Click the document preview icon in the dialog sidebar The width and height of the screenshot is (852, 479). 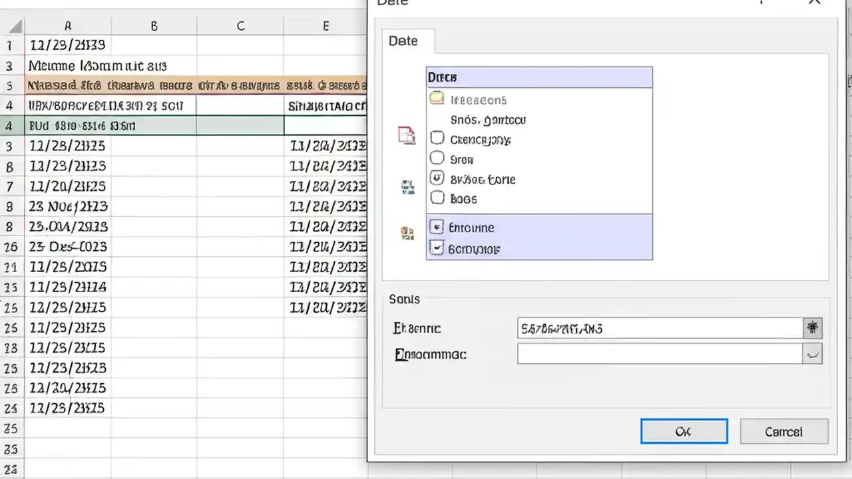point(407,135)
